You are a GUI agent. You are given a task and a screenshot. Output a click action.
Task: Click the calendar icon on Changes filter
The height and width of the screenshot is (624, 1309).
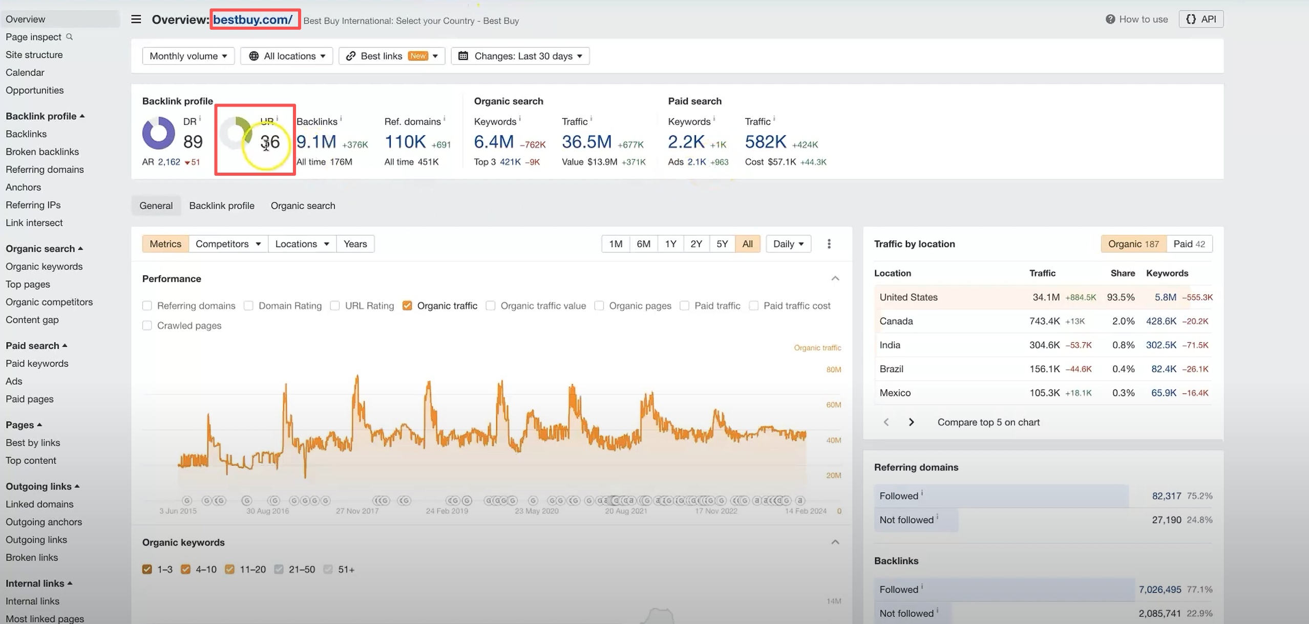coord(462,56)
